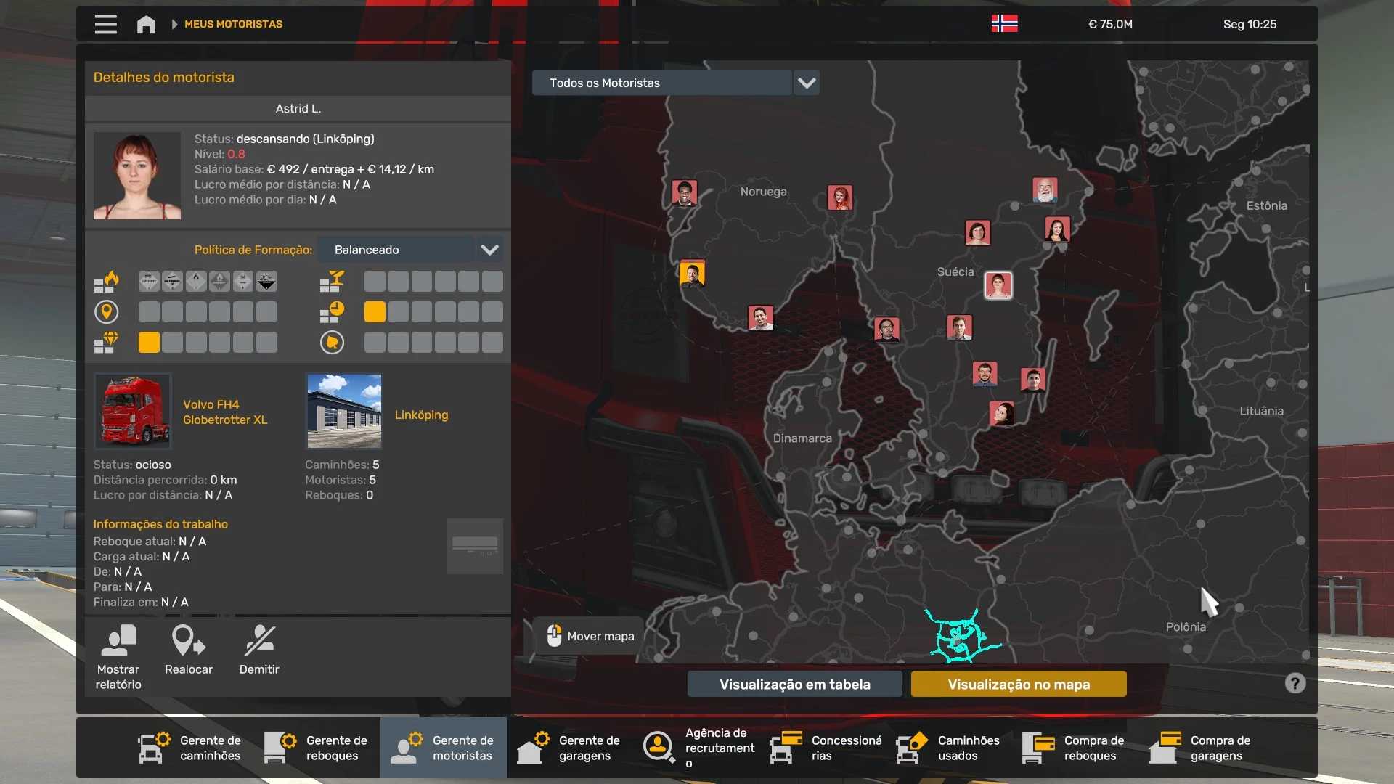
Task: Click the Volvo truck thumbnail
Action: 133,411
